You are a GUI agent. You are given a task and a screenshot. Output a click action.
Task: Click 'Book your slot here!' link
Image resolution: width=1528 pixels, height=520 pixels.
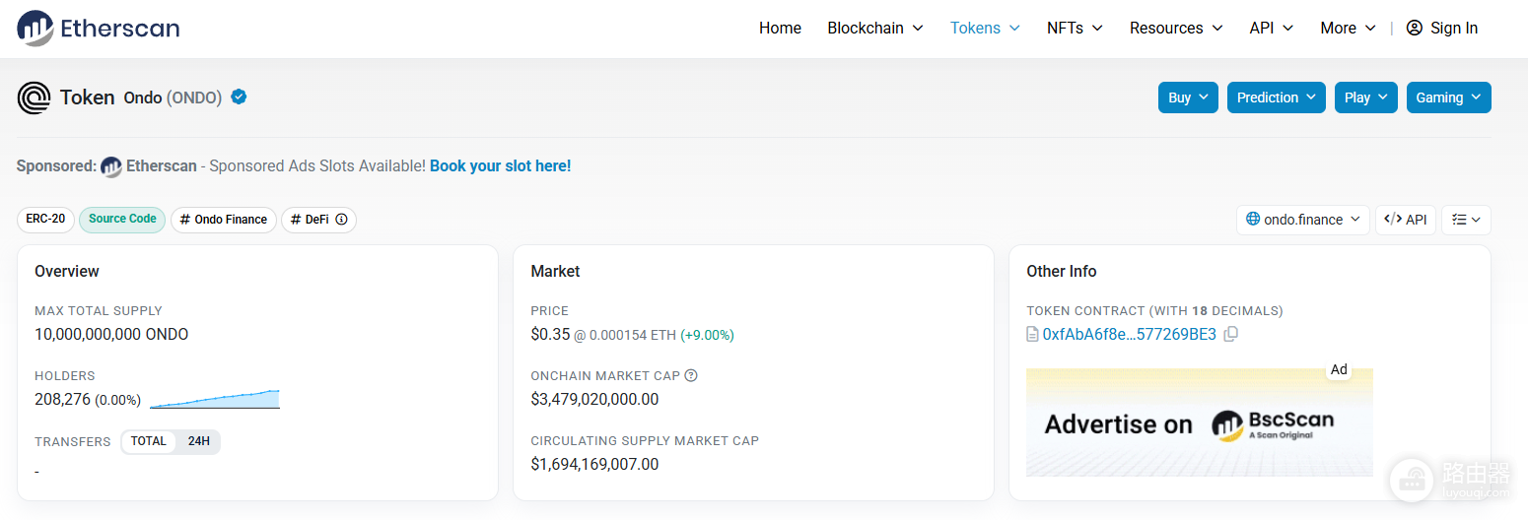point(500,166)
